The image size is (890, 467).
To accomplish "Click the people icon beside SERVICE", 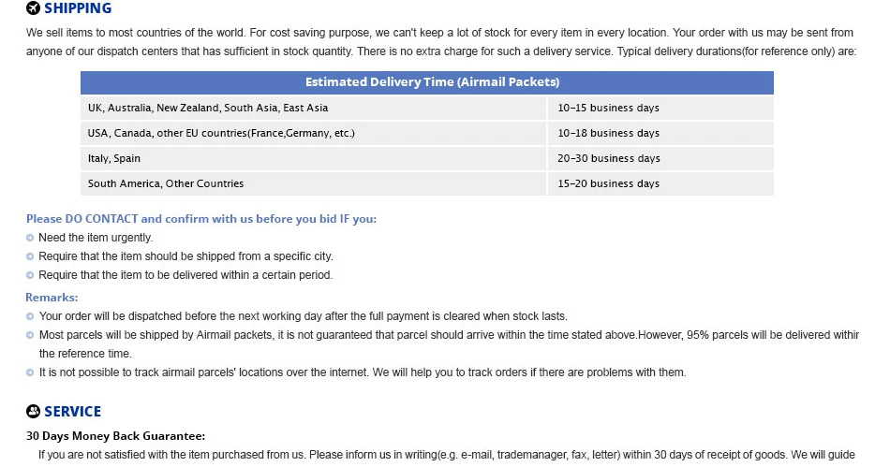I will pyautogui.click(x=34, y=411).
